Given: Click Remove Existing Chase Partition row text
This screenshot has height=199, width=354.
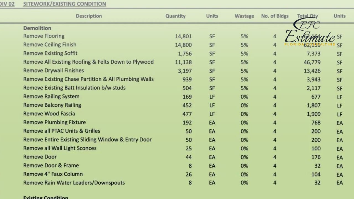Looking at the screenshot, I should coord(88,79).
